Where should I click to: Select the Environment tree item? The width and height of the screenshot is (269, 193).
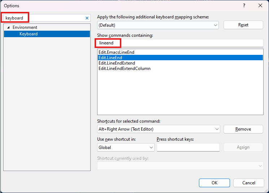pyautogui.click(x=25, y=27)
